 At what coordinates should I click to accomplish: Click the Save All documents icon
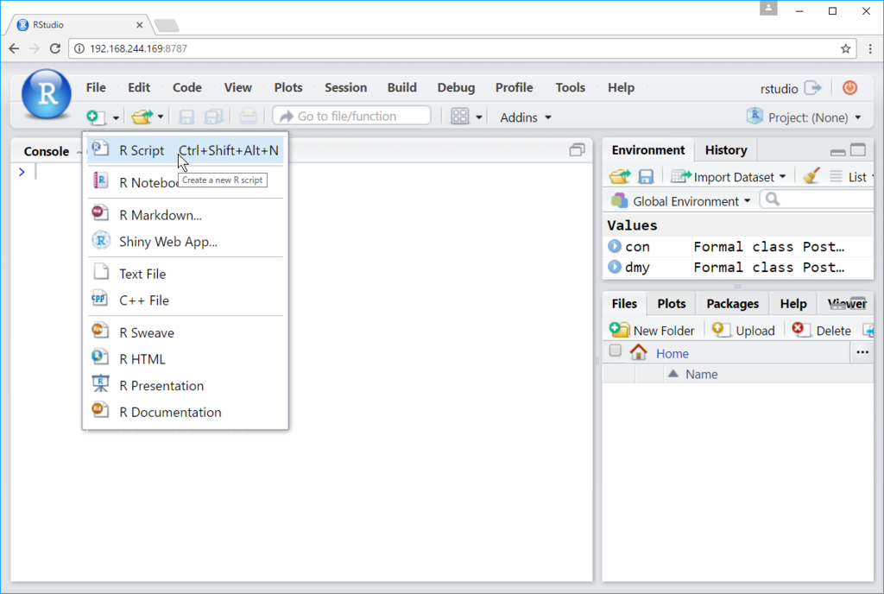(x=214, y=117)
